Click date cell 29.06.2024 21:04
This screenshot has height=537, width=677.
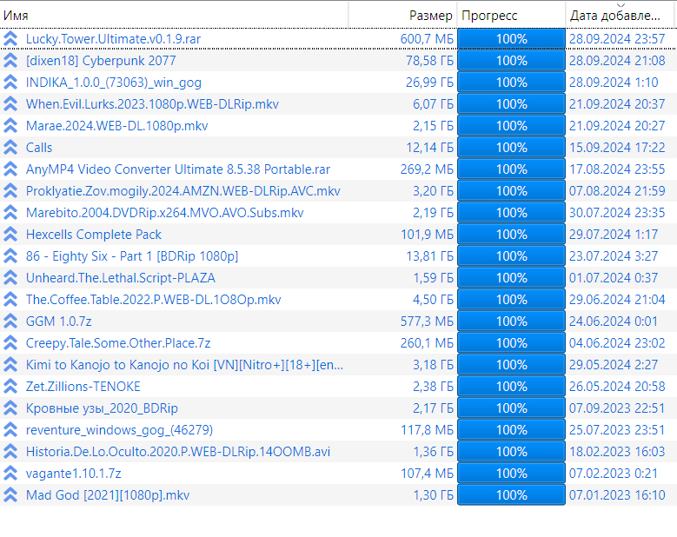(x=617, y=300)
